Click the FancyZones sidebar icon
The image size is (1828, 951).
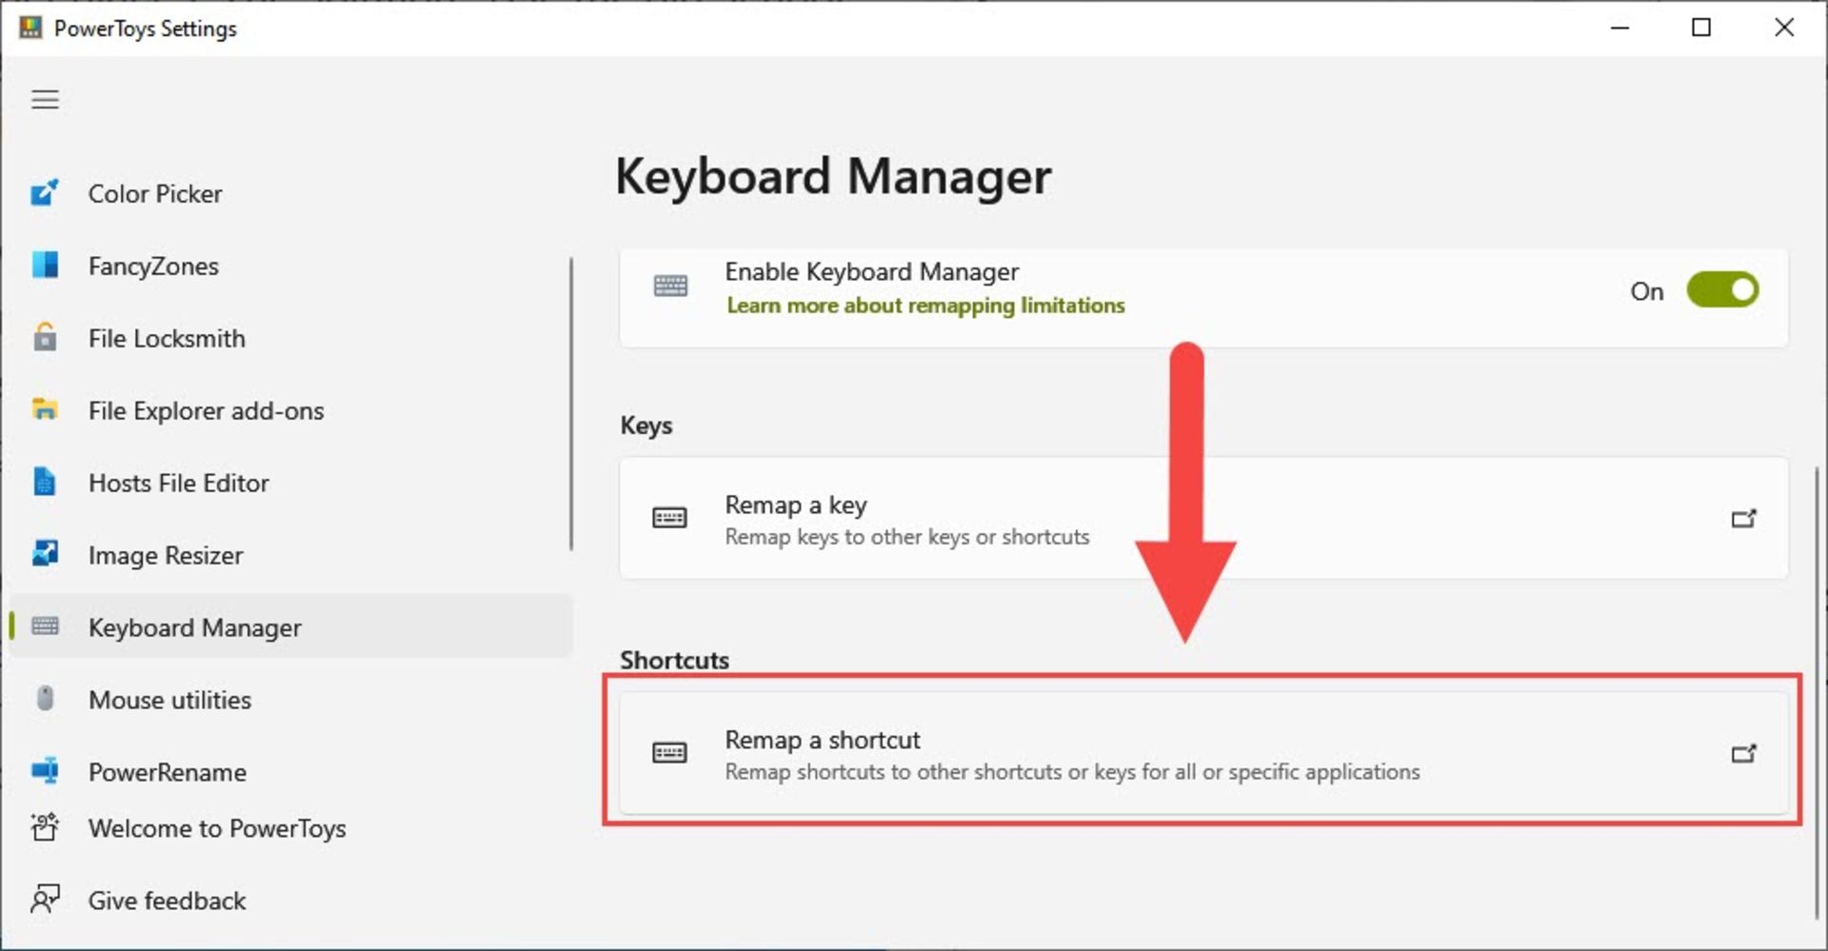pos(45,266)
